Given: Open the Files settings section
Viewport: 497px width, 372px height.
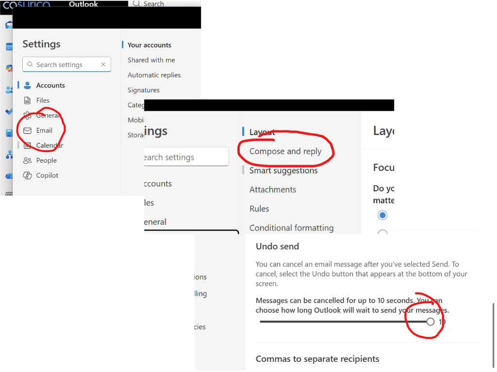Looking at the screenshot, I should pyautogui.click(x=43, y=100).
